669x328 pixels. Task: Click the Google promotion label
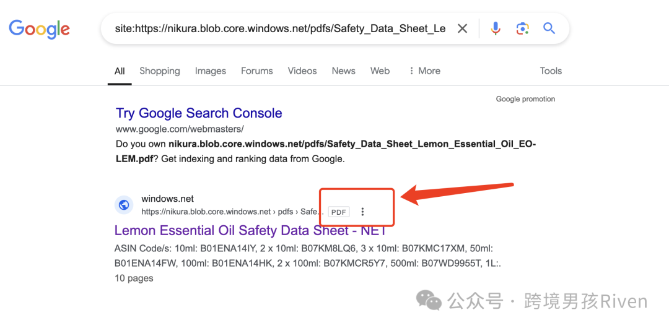(x=525, y=99)
